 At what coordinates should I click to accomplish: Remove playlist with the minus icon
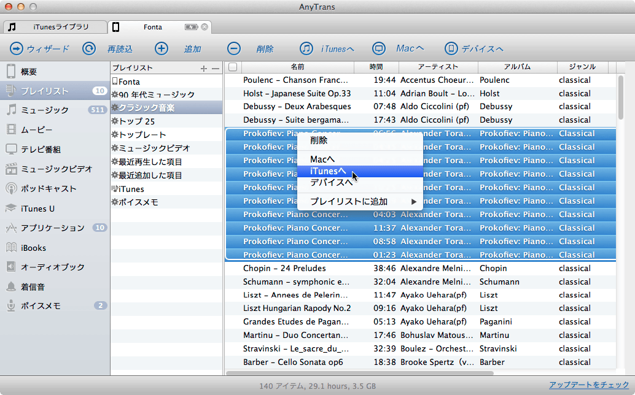[216, 69]
